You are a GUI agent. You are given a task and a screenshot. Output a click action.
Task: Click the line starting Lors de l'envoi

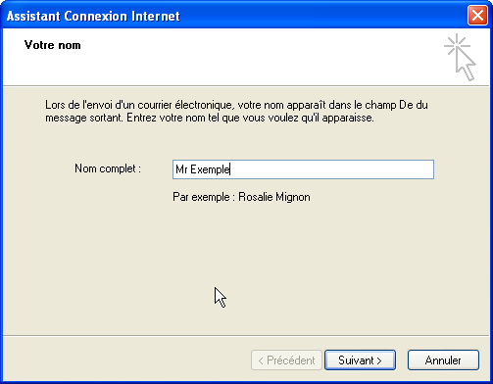[x=236, y=105]
